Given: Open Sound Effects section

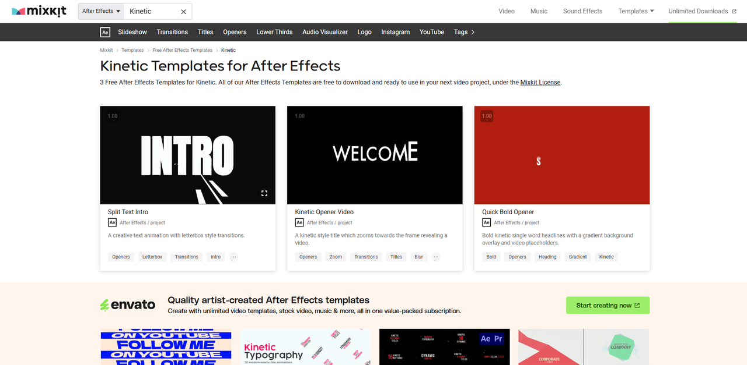Looking at the screenshot, I should point(582,11).
